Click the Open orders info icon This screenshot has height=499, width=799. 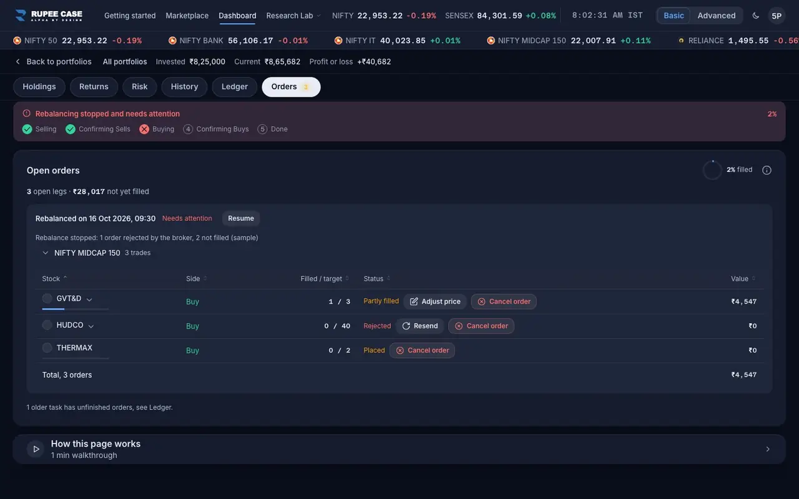coord(767,170)
